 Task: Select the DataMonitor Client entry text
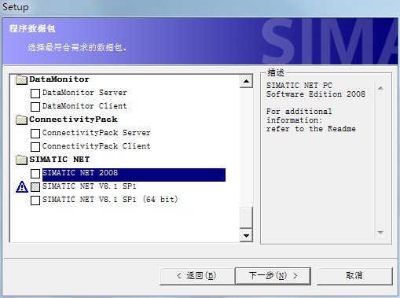[85, 106]
